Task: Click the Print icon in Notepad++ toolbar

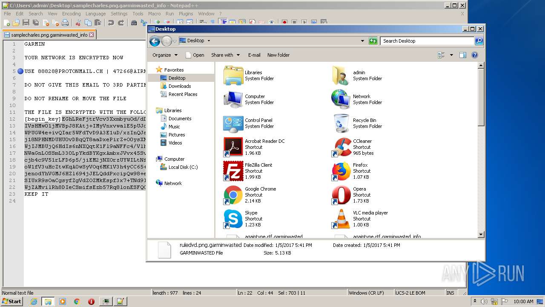Action: (65, 23)
